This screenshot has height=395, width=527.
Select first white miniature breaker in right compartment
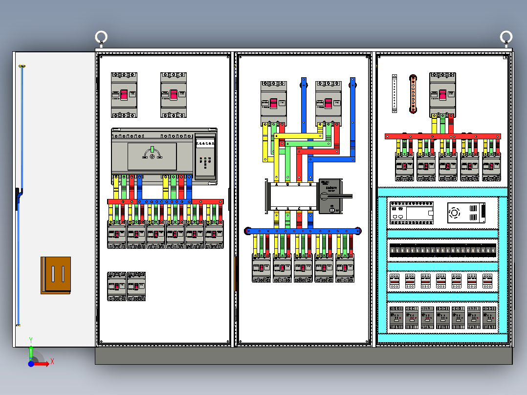[x=395, y=281]
